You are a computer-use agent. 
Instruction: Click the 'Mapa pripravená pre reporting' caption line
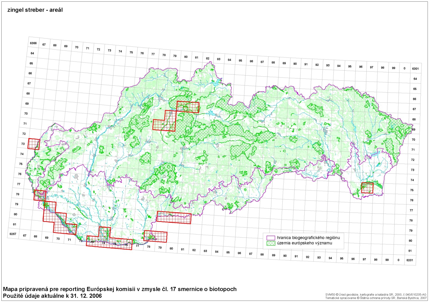120,289
